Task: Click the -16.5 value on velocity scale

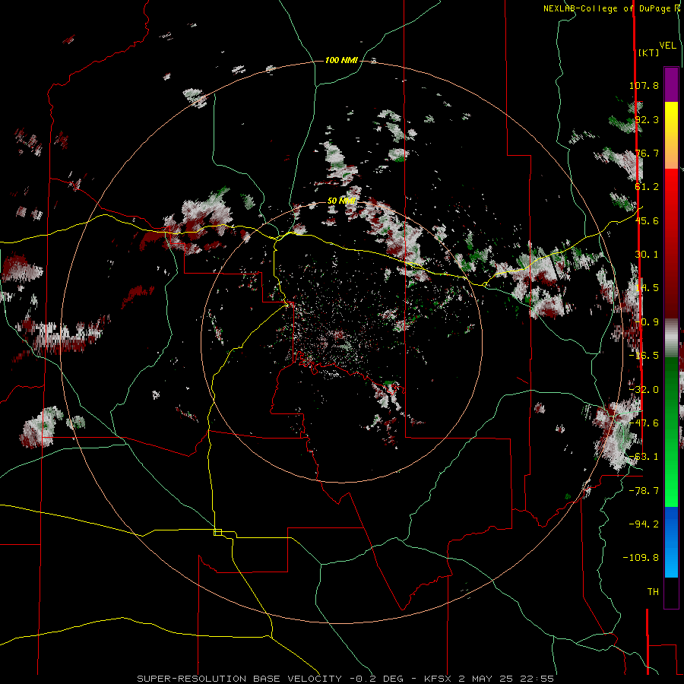Action: [x=644, y=356]
